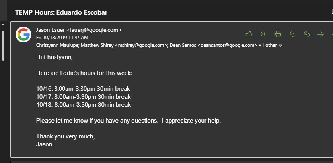Toggle the sun-shaped background brightness icon
The width and height of the screenshot is (333, 163).
click(263, 34)
